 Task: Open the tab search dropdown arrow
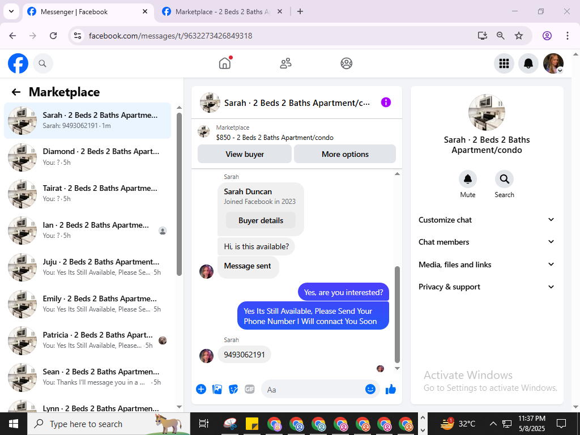[11, 11]
